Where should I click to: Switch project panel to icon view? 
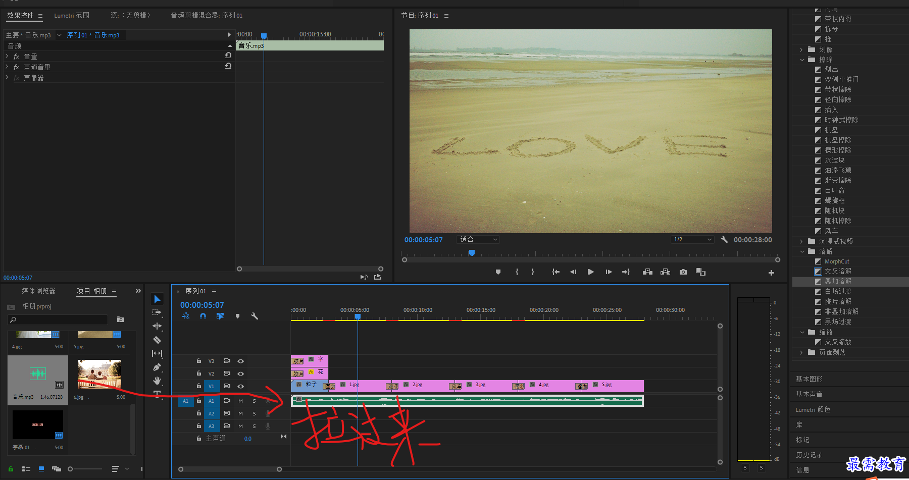[x=41, y=469]
